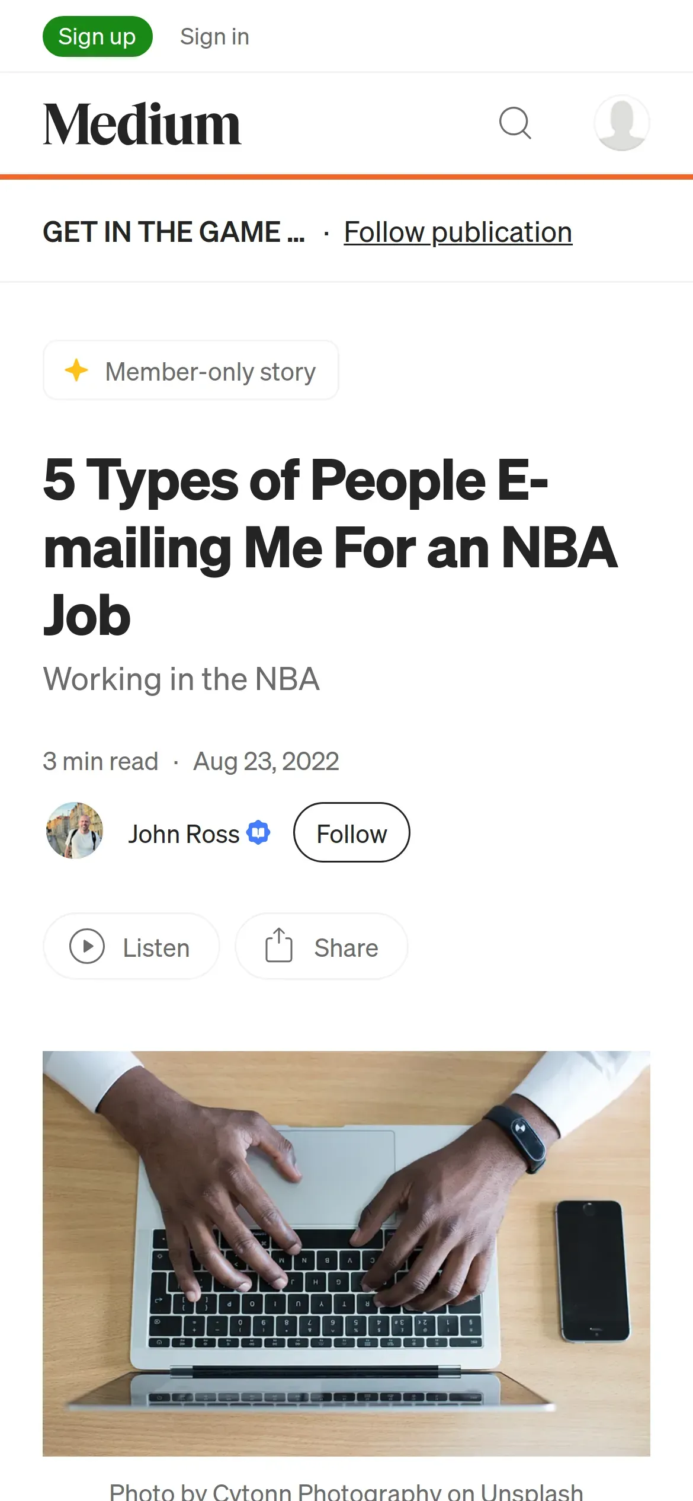
Task: Open search with the magnifying glass icon
Action: 515,123
